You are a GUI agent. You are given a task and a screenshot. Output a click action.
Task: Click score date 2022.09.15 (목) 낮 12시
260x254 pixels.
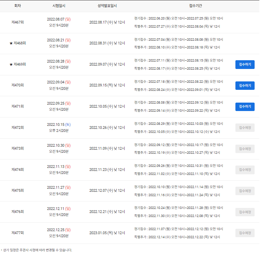coord(107,85)
